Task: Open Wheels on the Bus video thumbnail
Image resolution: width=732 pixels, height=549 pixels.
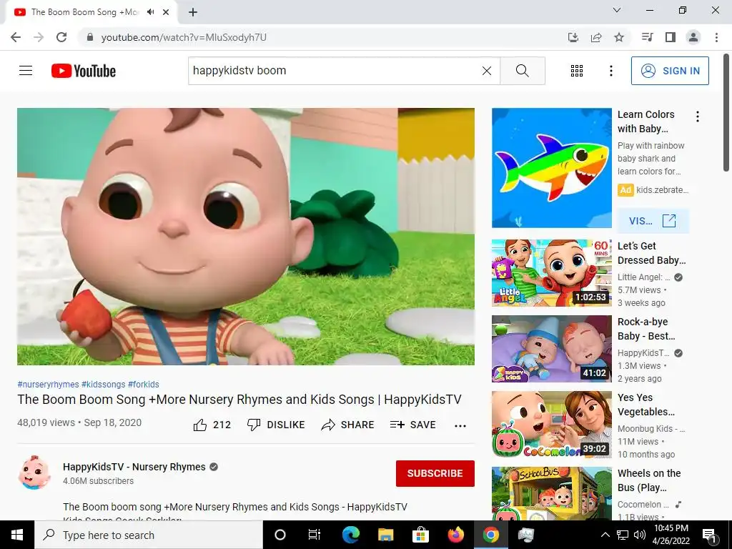Action: [x=551, y=493]
